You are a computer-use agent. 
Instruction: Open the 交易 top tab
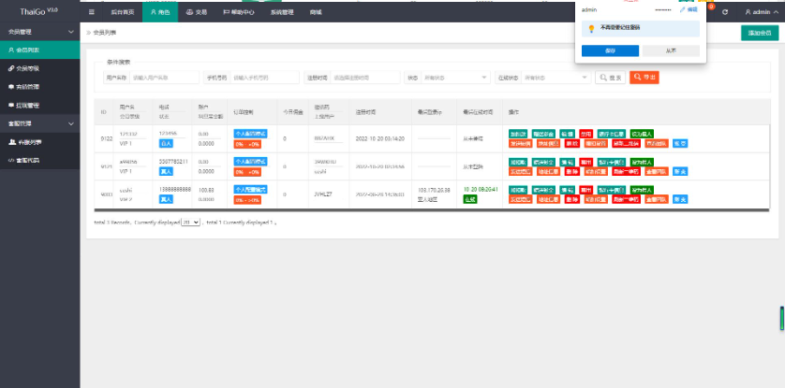pos(197,12)
